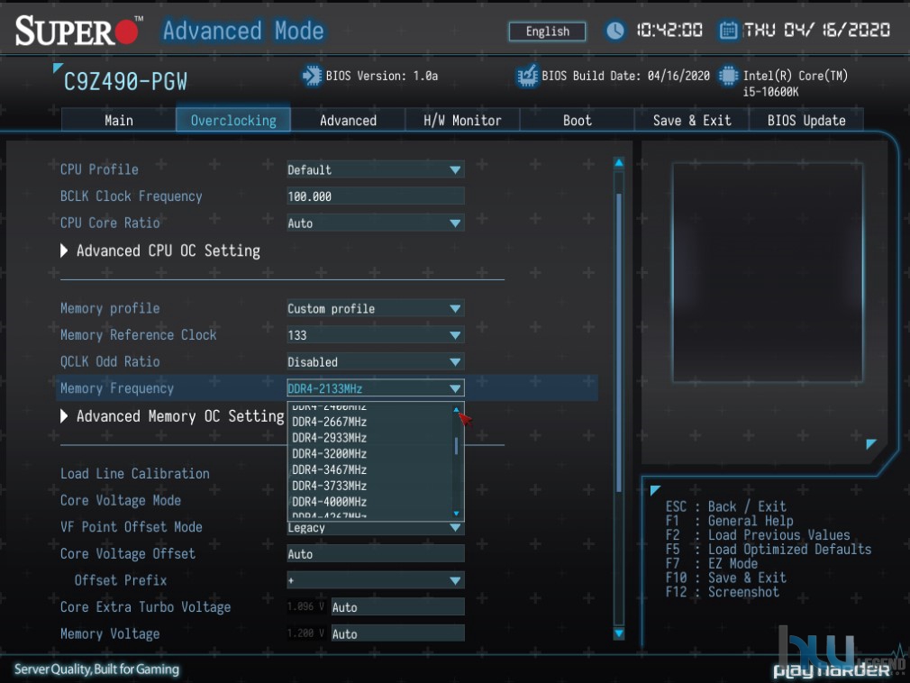910x683 pixels.
Task: Select the Overclocking tab
Action: (233, 120)
